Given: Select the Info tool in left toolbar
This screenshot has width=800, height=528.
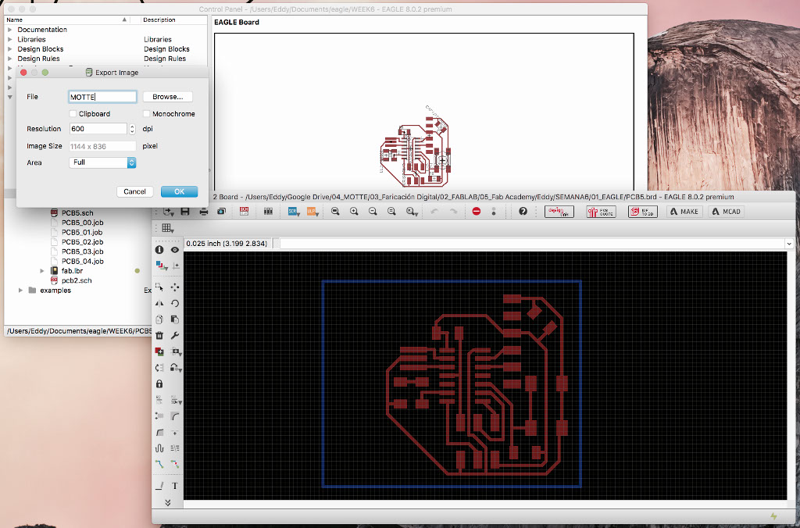Looking at the screenshot, I should click(x=159, y=249).
